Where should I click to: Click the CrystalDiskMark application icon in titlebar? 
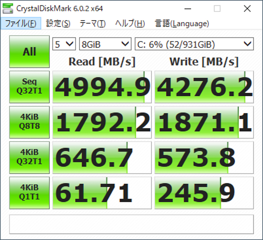8,8
